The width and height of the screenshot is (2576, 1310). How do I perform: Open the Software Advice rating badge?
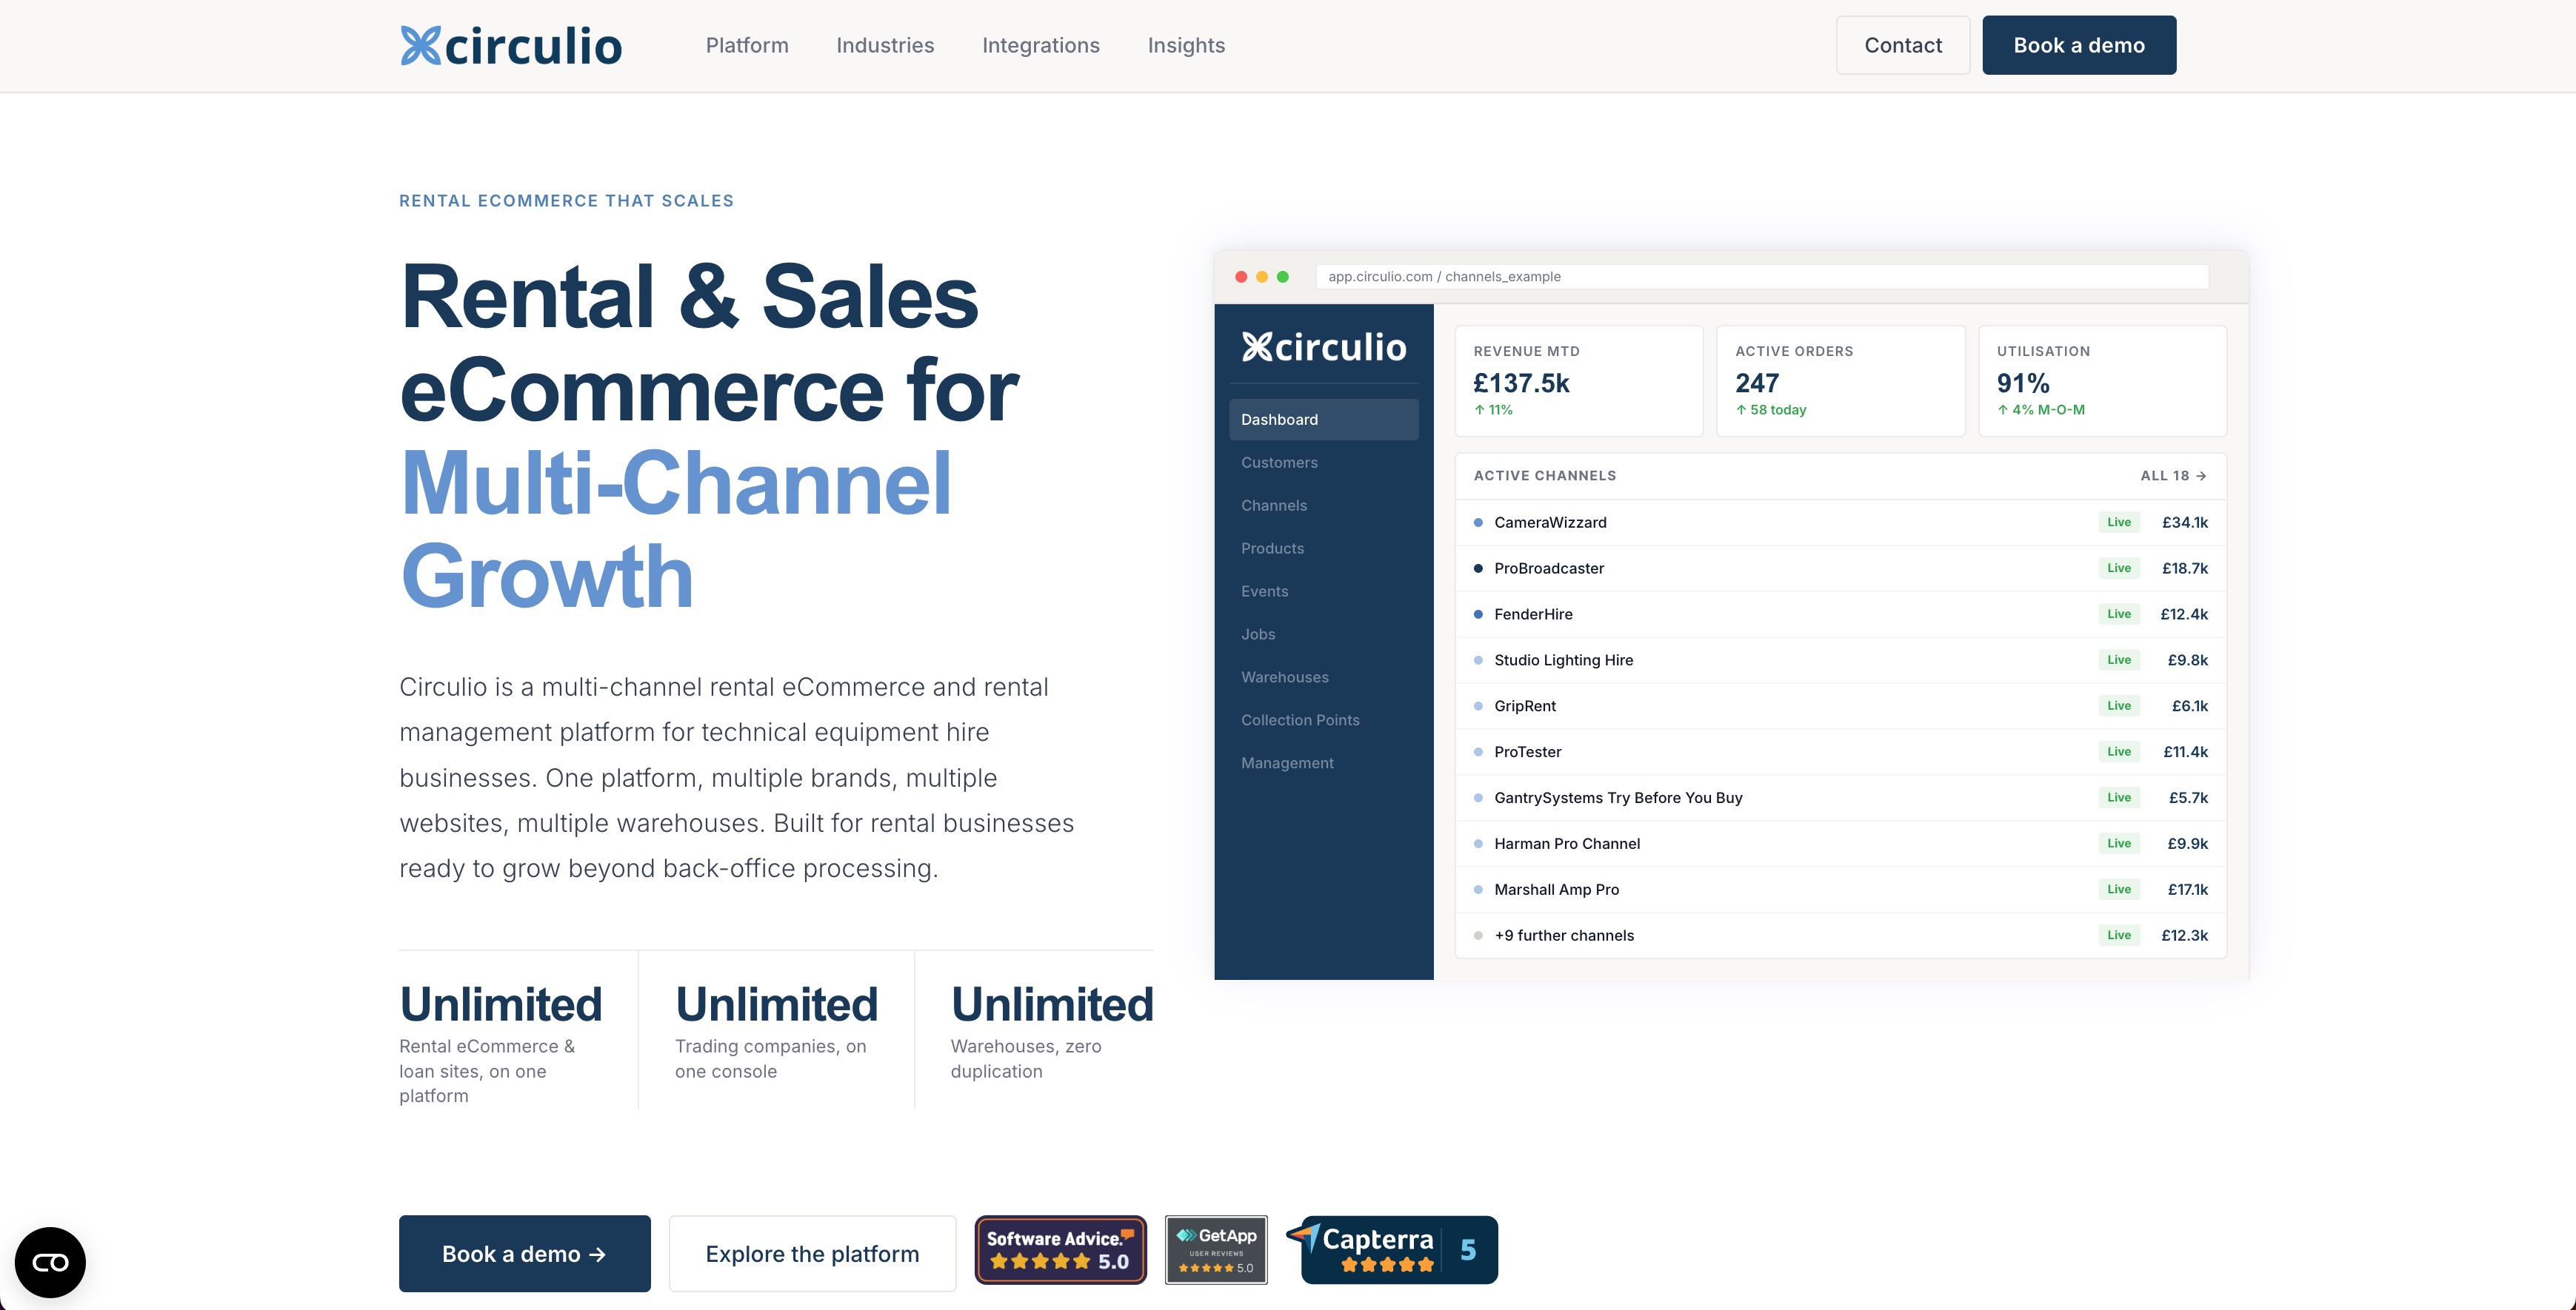point(1060,1250)
